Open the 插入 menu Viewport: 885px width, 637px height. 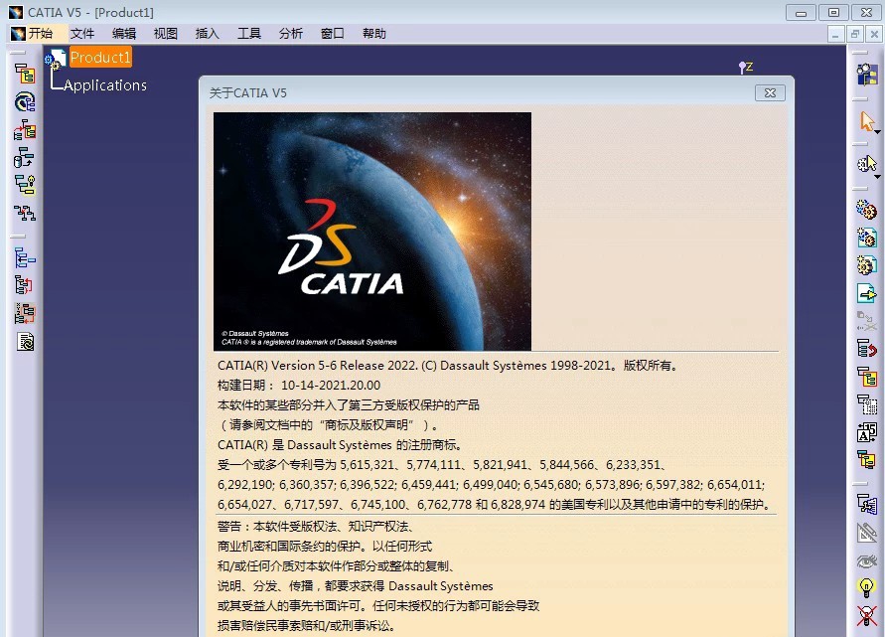208,34
